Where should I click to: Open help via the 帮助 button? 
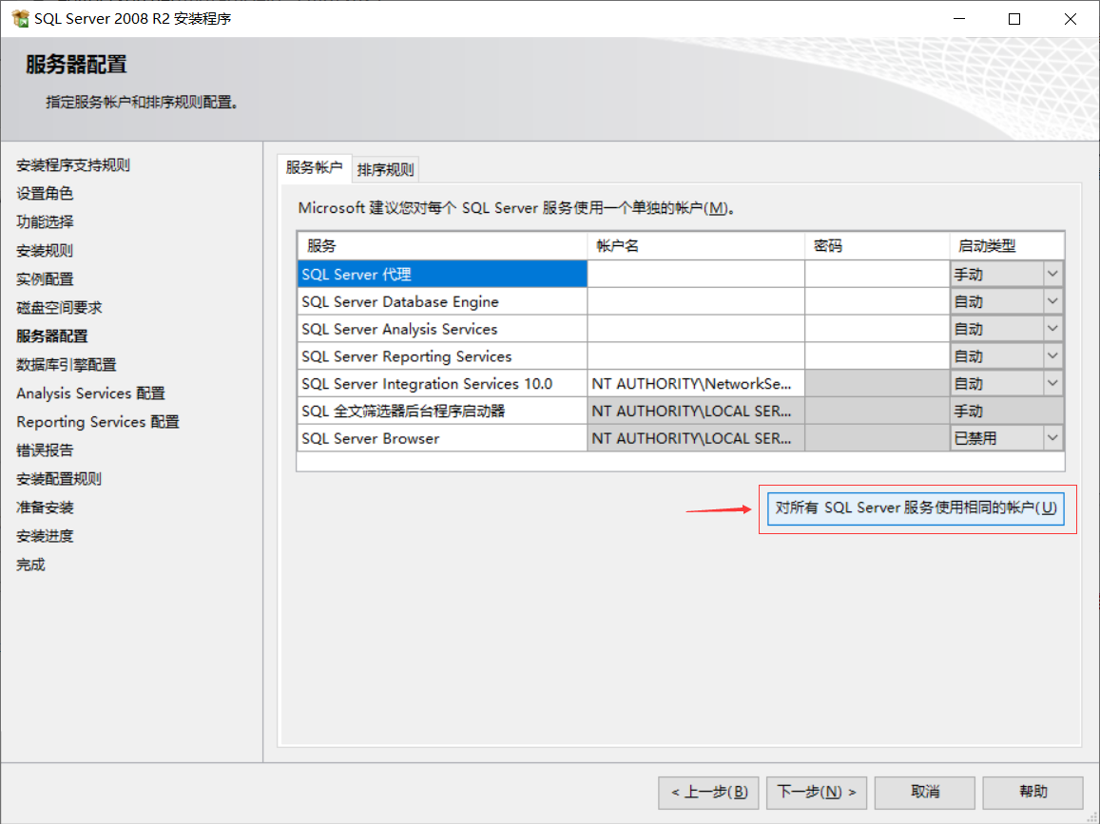(x=1032, y=793)
